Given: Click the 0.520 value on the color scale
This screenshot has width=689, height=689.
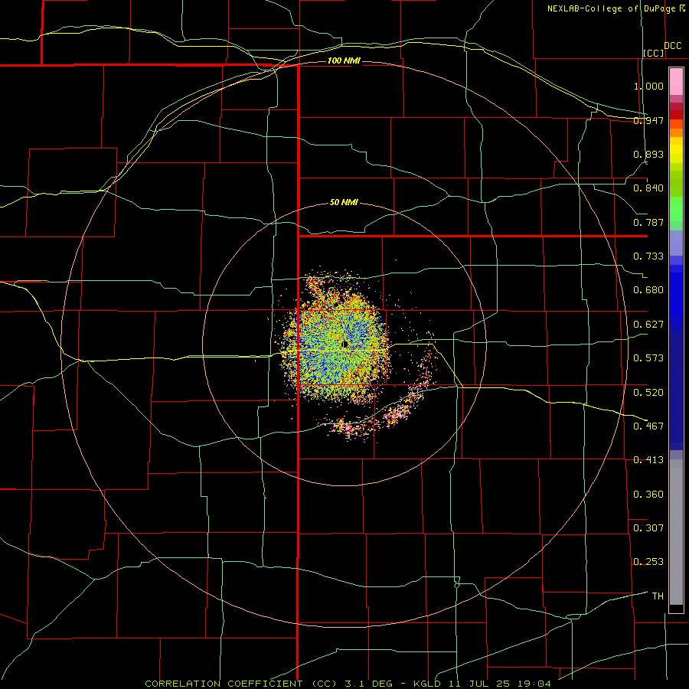Looking at the screenshot, I should 648,393.
